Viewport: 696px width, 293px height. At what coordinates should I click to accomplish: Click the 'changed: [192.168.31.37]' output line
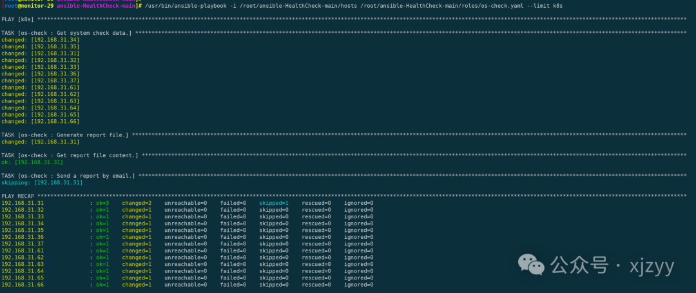(x=41, y=80)
